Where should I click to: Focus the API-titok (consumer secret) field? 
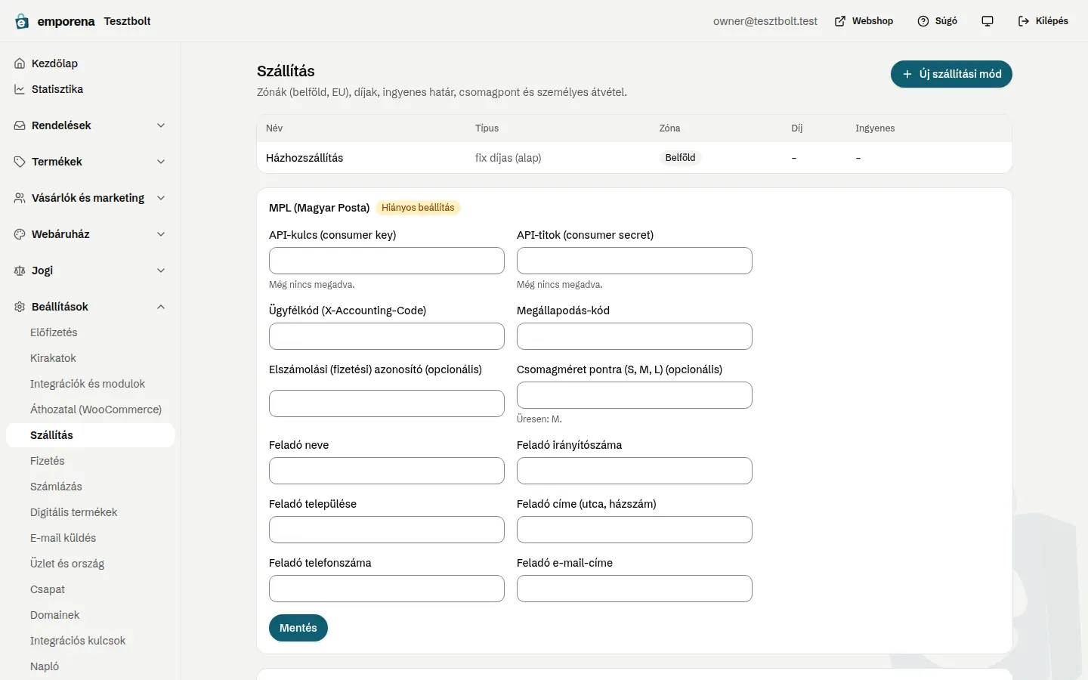[x=635, y=261]
